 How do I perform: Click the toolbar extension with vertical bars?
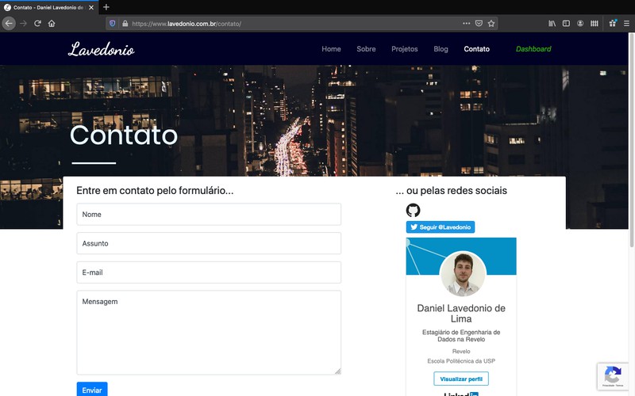pos(594,24)
